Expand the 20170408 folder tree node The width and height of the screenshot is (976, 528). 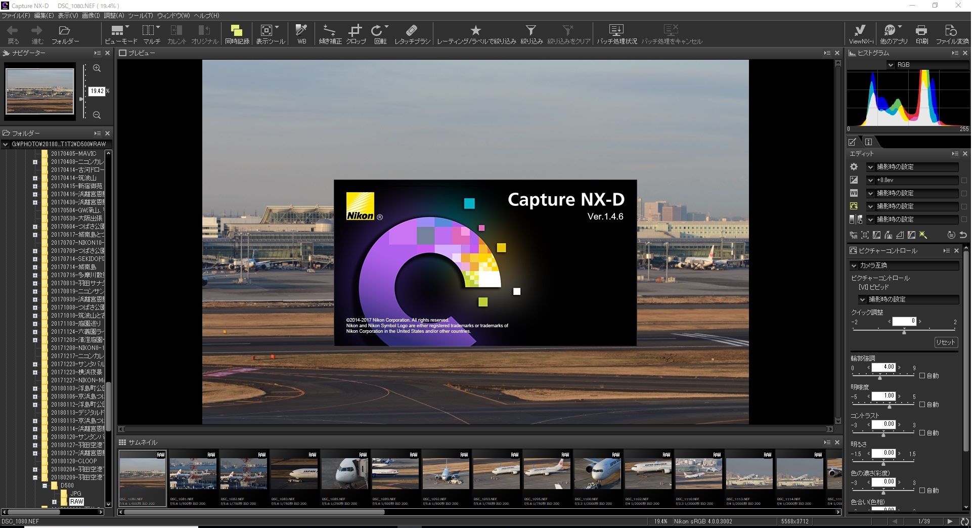(35, 162)
